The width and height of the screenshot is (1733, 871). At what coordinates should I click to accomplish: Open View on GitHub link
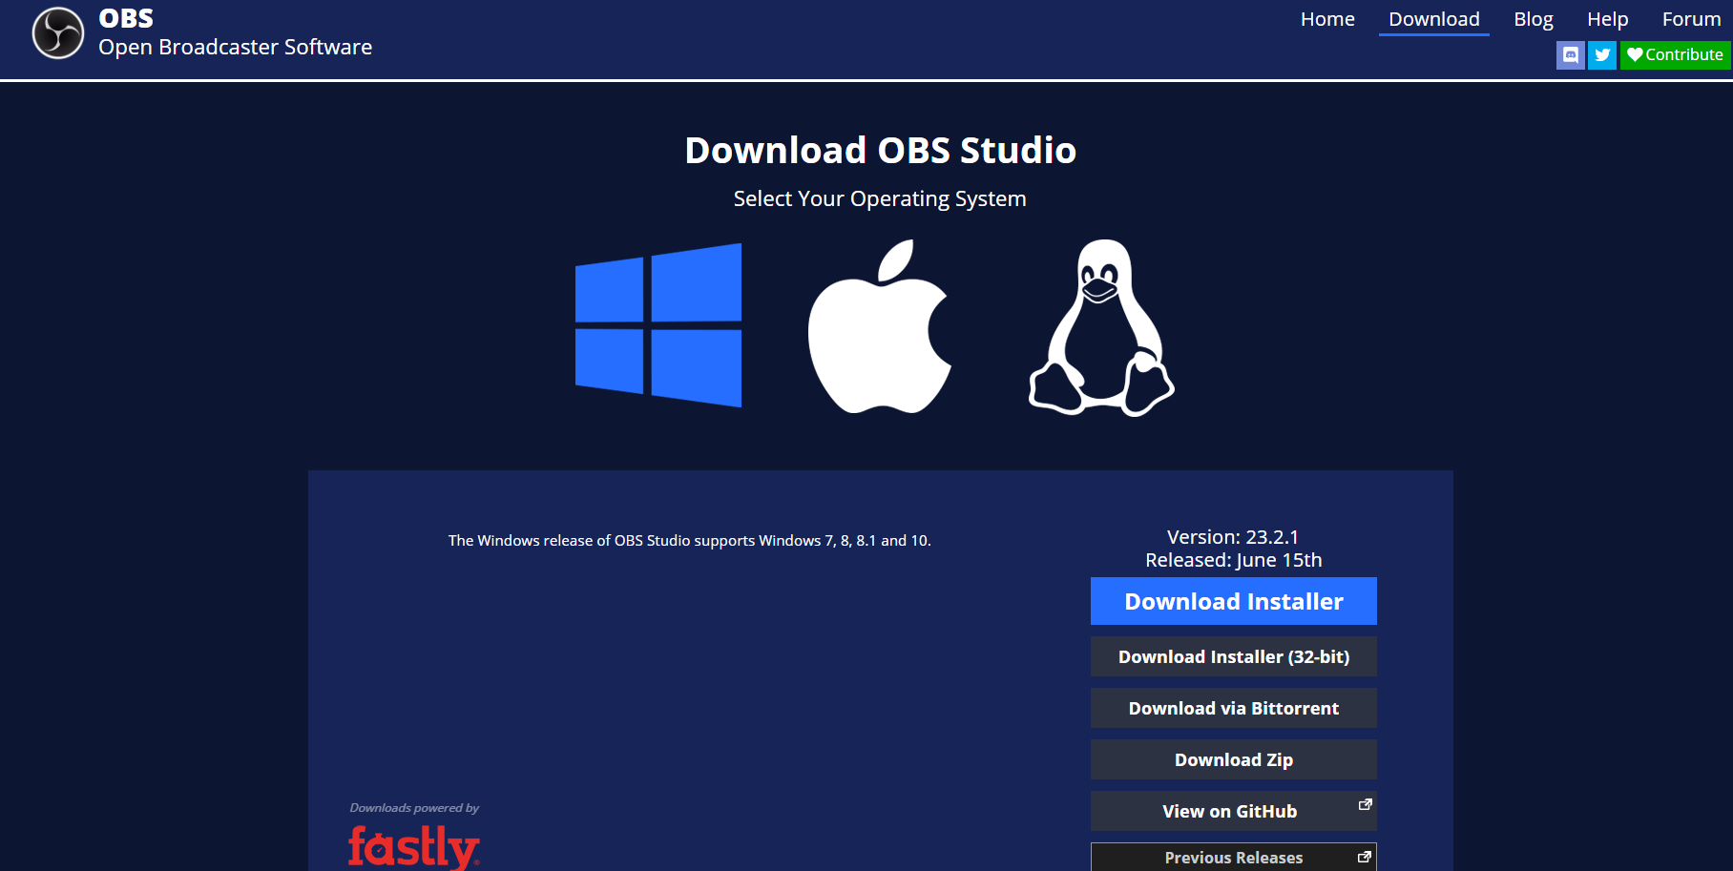coord(1234,811)
